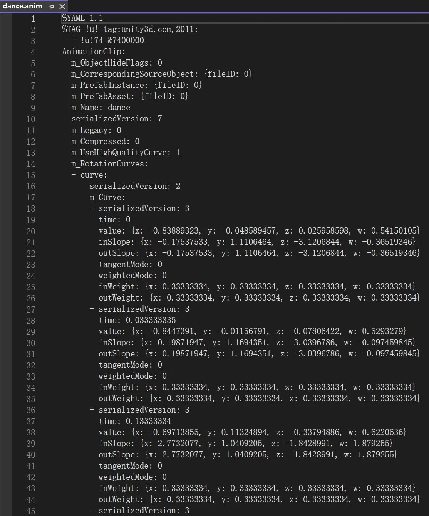Viewport: 429px width, 516px height.
Task: Click the serializedVersion: 7 text
Action: (x=117, y=119)
